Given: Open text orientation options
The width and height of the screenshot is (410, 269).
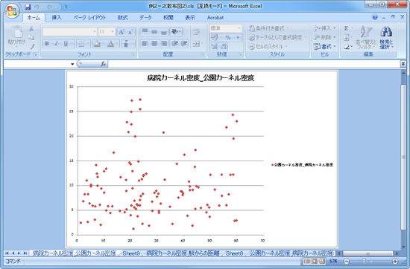Looking at the screenshot, I should (x=176, y=32).
